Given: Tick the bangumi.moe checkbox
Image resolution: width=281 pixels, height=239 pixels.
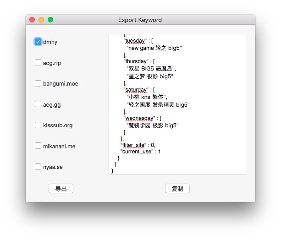Looking at the screenshot, I should [38, 83].
